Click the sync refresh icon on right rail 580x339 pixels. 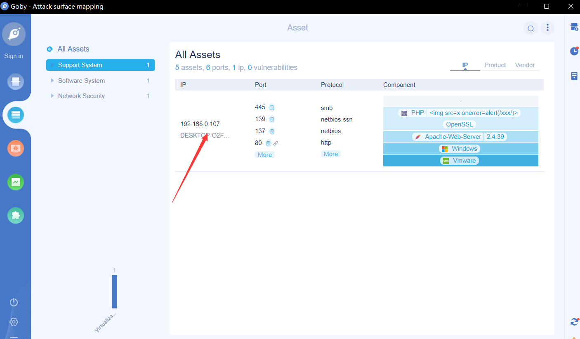click(574, 322)
